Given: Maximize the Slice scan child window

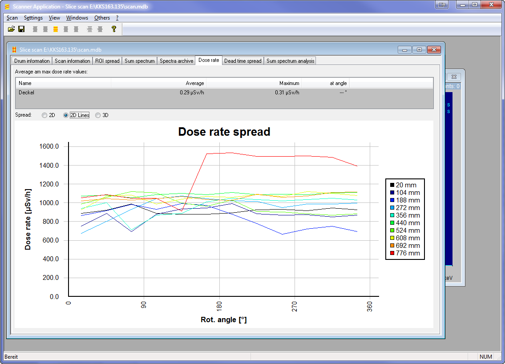Looking at the screenshot, I should [419, 49].
